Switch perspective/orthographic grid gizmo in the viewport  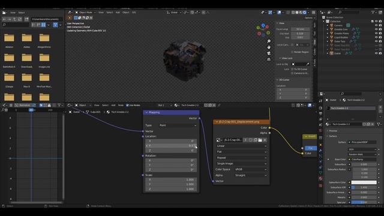pyautogui.click(x=269, y=59)
